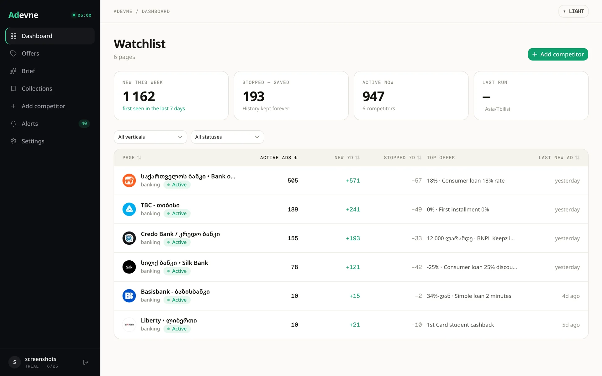Click the Silk Bank logo

pos(129,267)
